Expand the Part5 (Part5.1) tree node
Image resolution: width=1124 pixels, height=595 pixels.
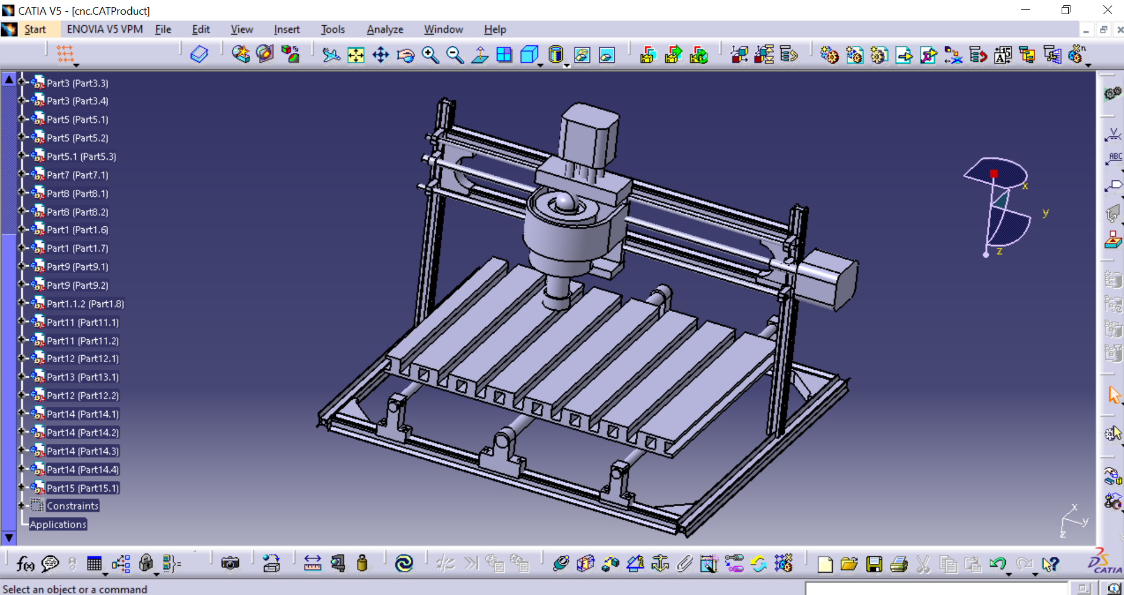(21, 118)
